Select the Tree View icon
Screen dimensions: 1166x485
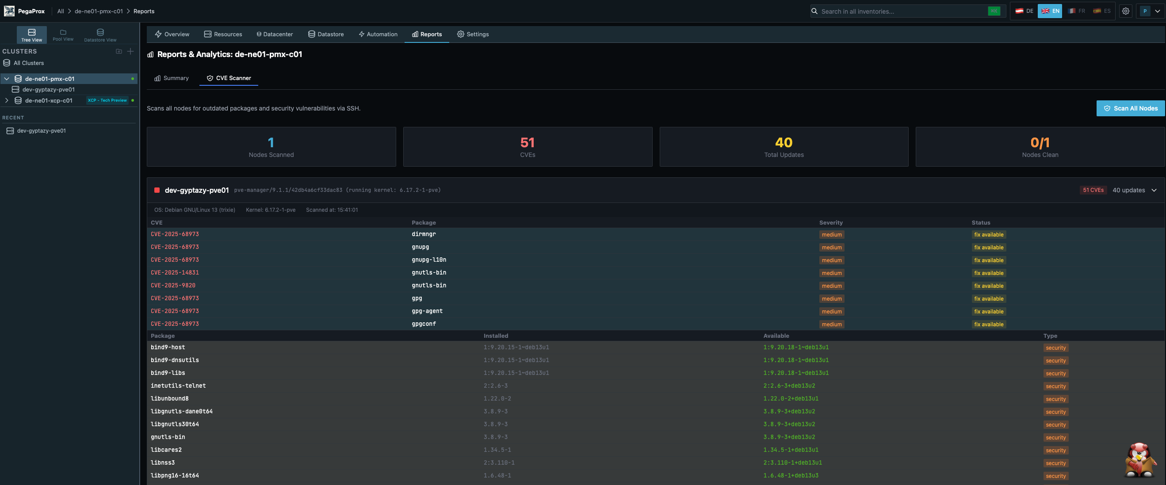pyautogui.click(x=32, y=32)
